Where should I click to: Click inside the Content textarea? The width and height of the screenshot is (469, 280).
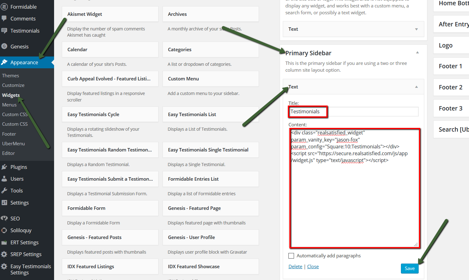pyautogui.click(x=355, y=188)
